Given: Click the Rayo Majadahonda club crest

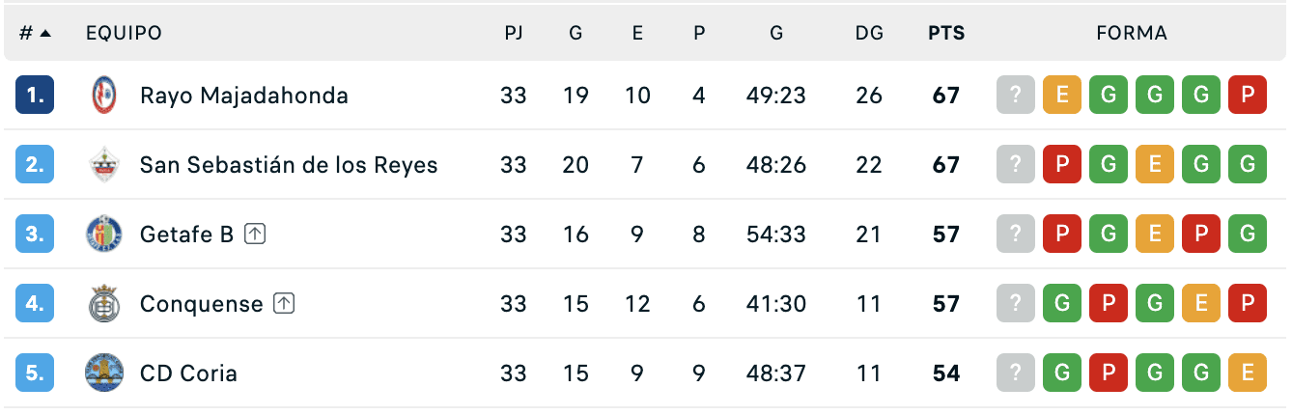Looking at the screenshot, I should (x=102, y=96).
